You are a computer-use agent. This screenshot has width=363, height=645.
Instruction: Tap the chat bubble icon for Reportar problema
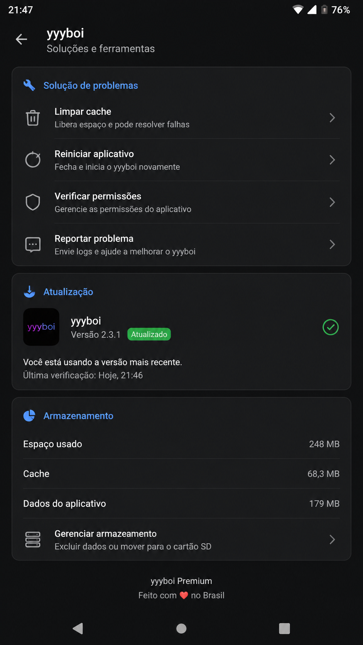coord(33,245)
